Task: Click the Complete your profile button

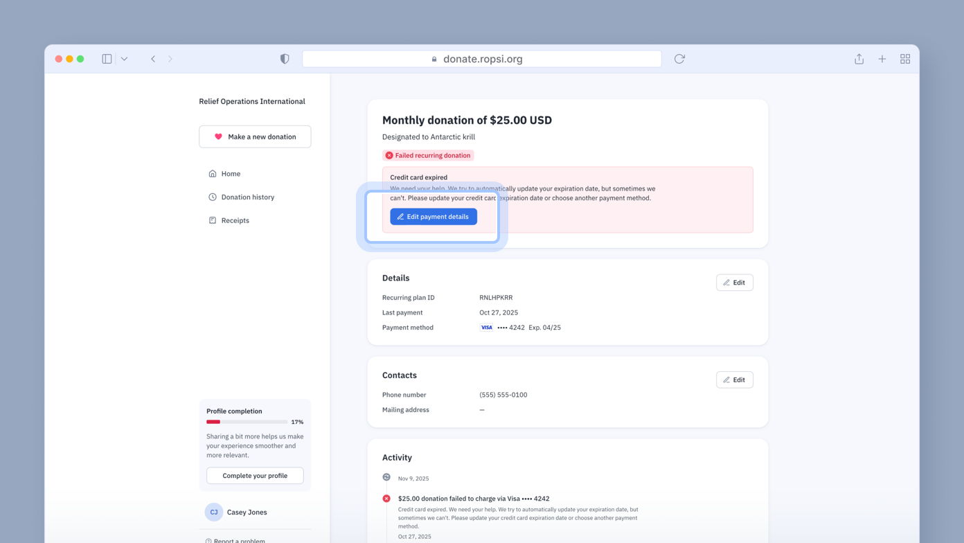Action: 255,476
